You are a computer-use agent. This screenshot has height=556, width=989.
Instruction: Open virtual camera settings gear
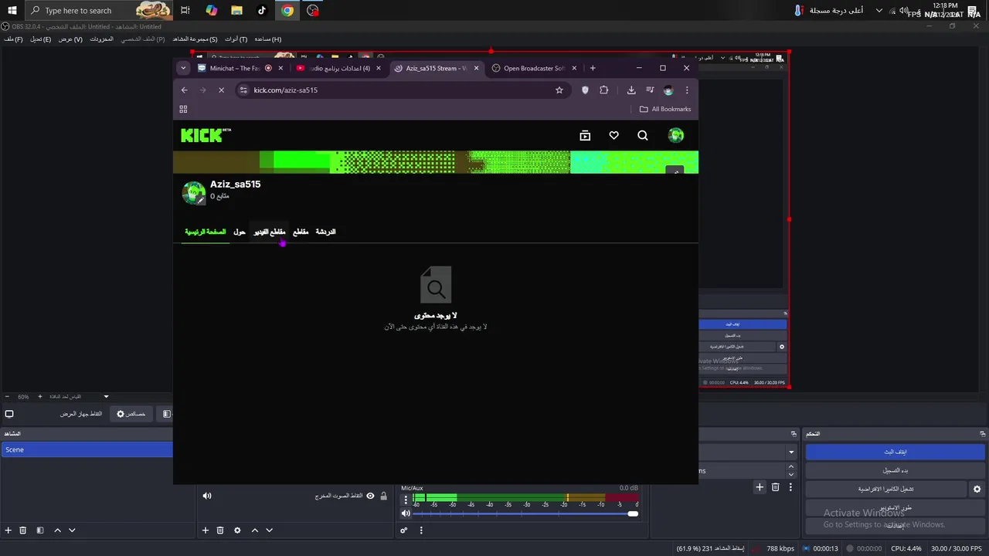pos(977,489)
